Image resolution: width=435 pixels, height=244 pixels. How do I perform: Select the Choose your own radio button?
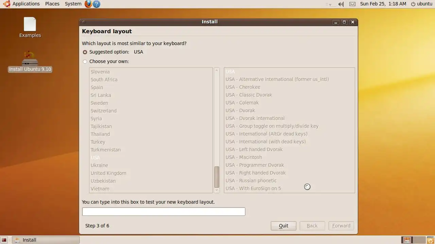(85, 62)
